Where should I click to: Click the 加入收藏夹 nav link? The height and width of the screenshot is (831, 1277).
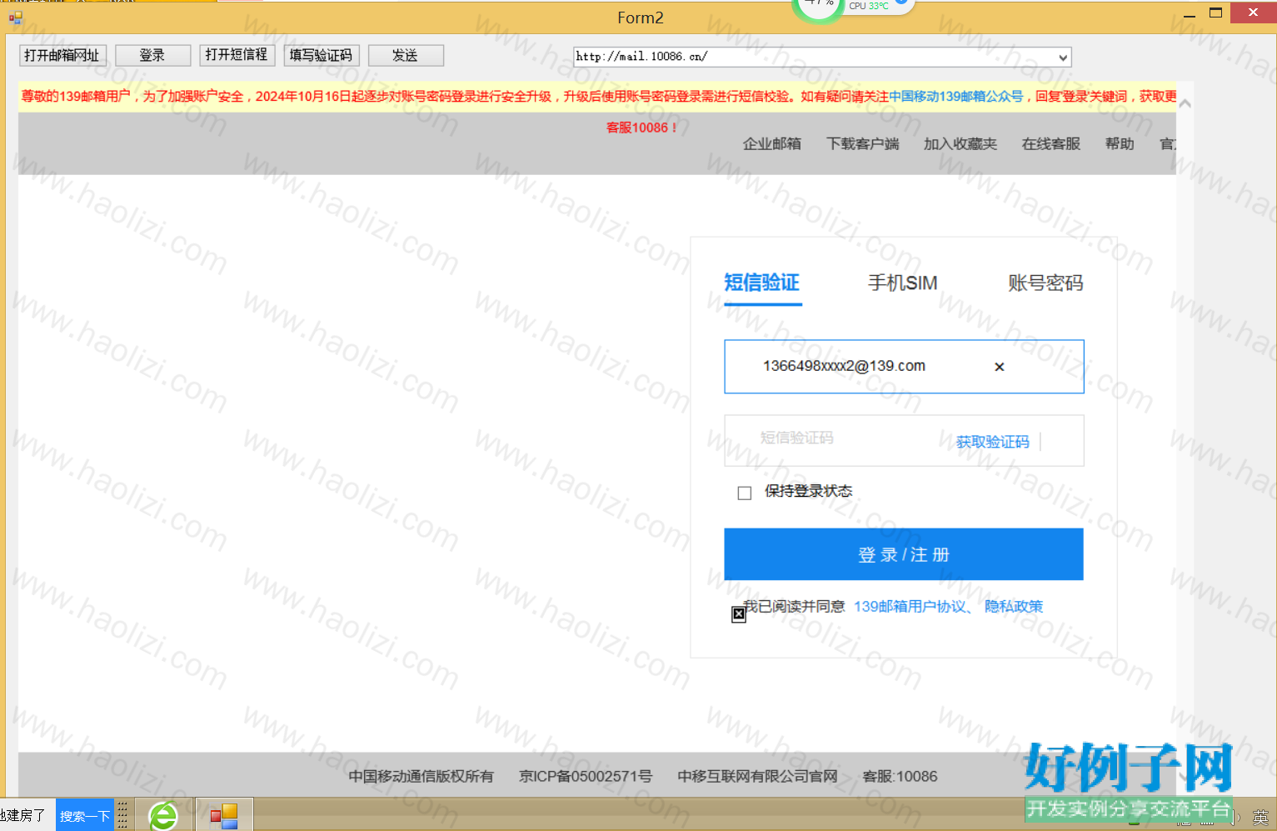click(960, 143)
